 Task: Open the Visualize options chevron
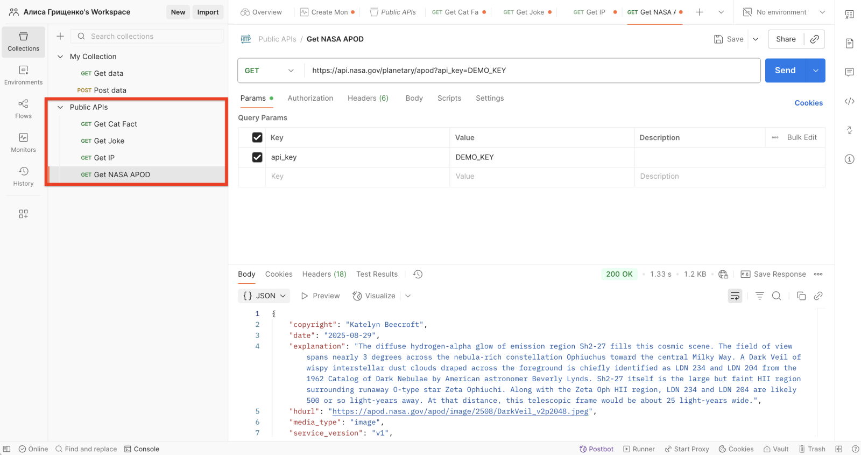(x=408, y=296)
